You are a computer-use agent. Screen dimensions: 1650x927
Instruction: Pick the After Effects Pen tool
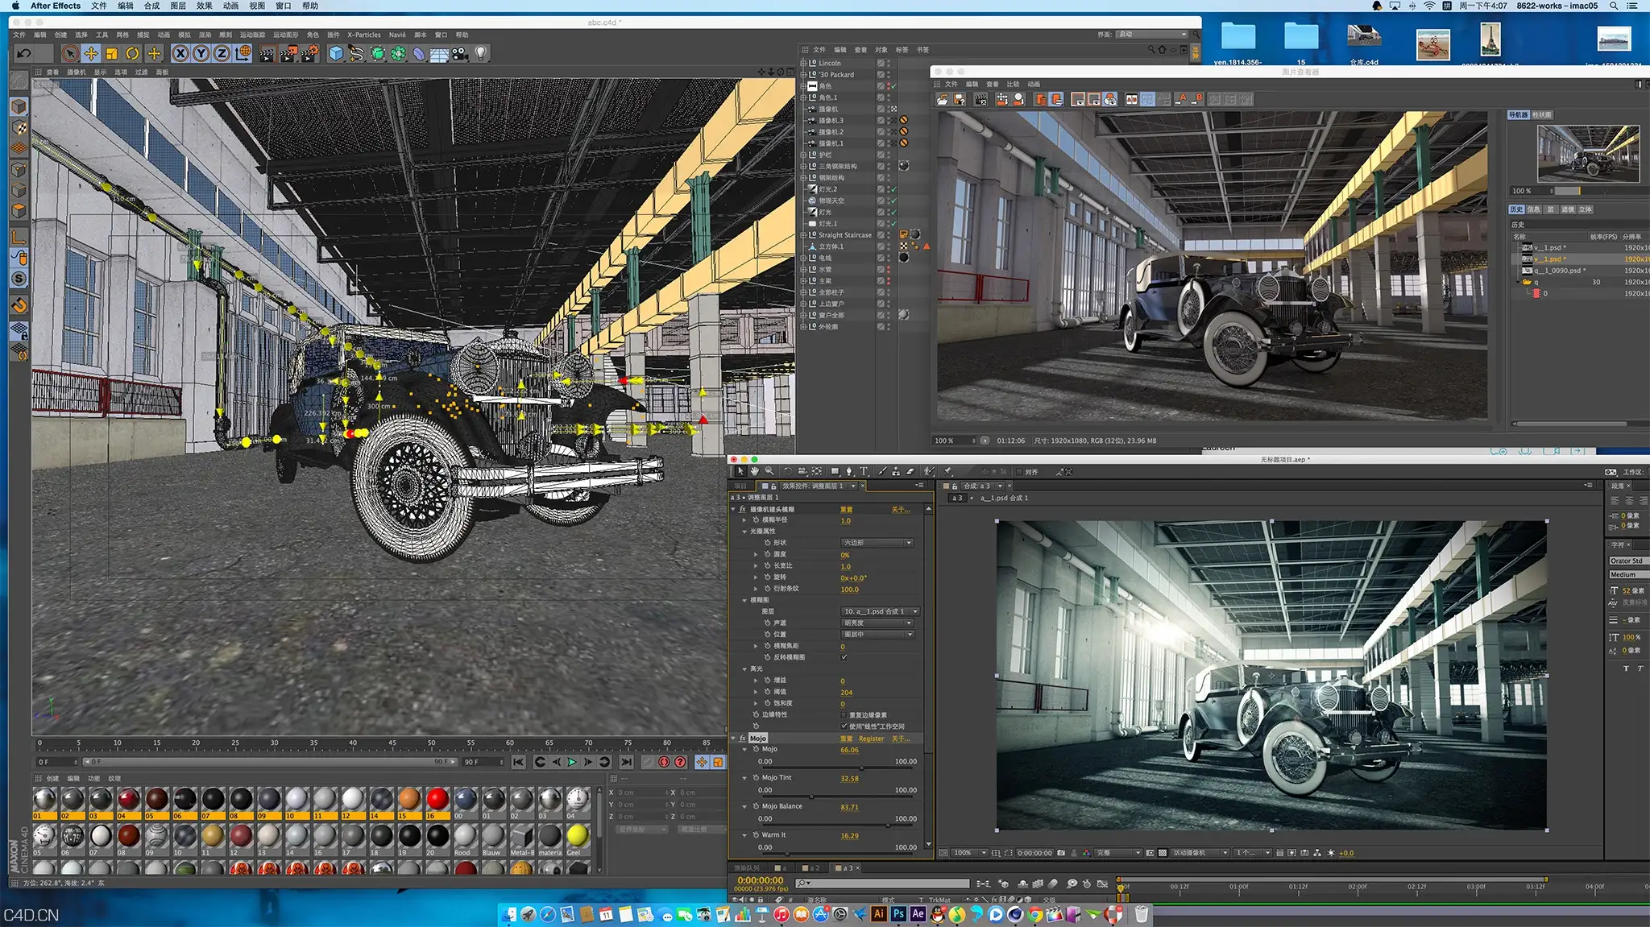coord(849,471)
